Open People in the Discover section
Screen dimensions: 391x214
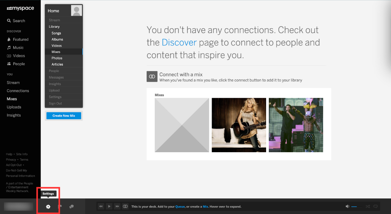tap(16, 64)
